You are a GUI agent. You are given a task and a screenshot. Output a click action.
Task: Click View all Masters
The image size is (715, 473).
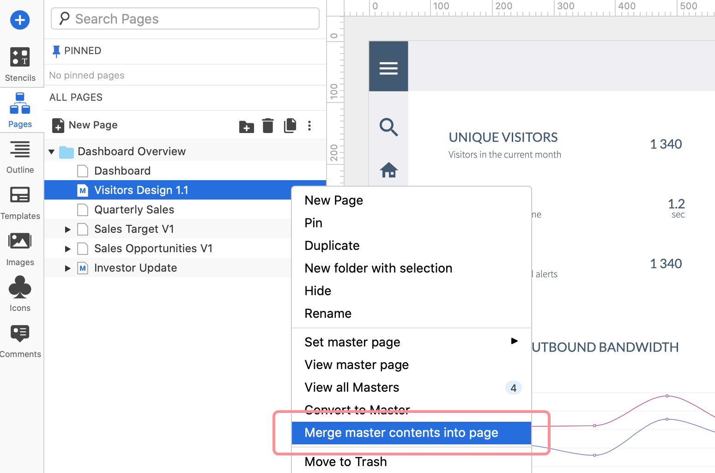(x=351, y=387)
